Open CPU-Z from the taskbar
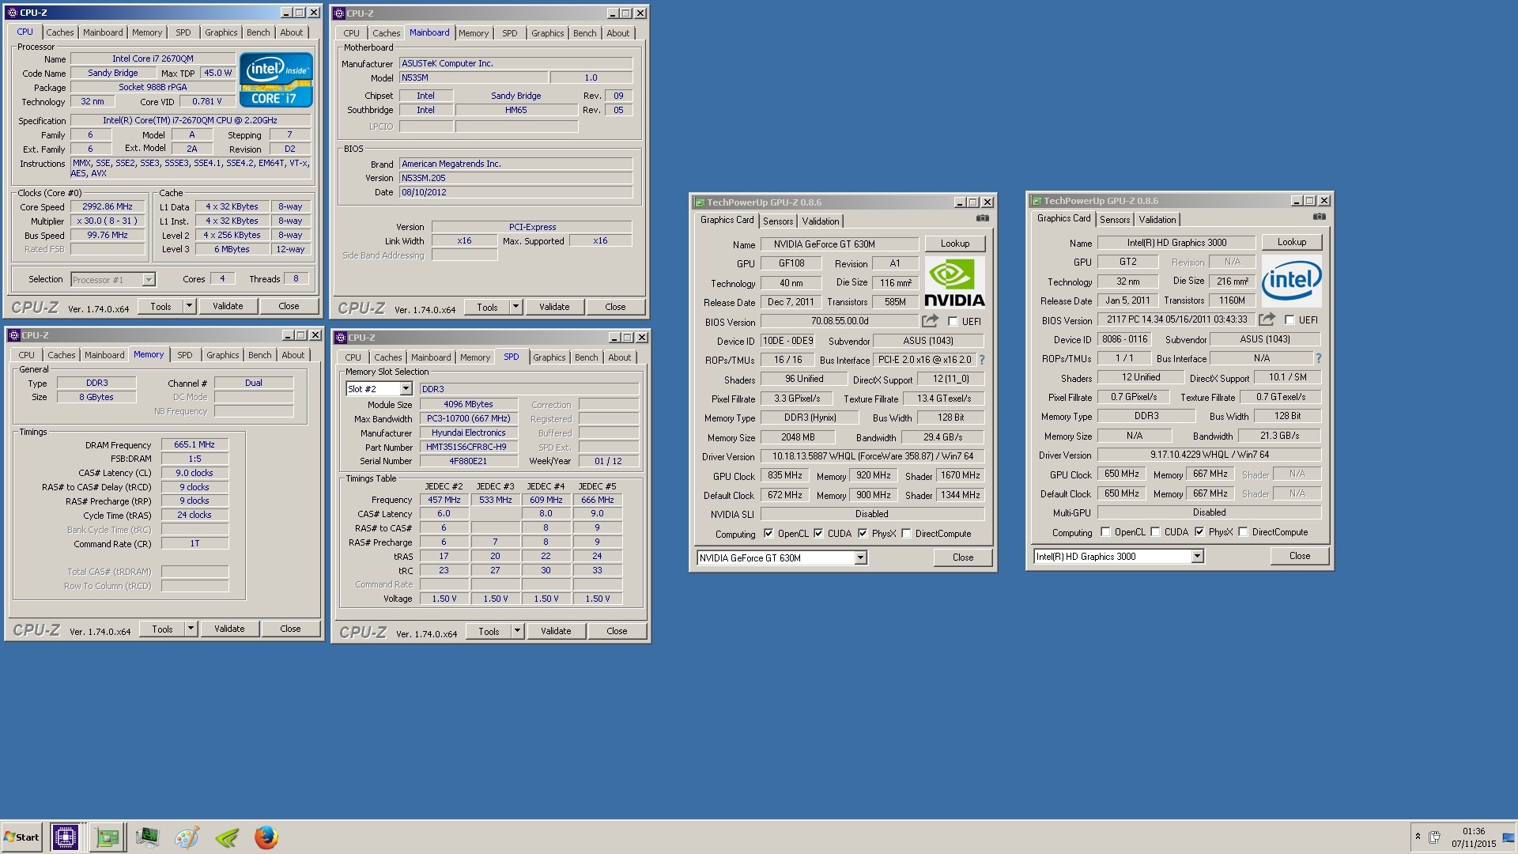Image resolution: width=1518 pixels, height=854 pixels. coord(65,837)
